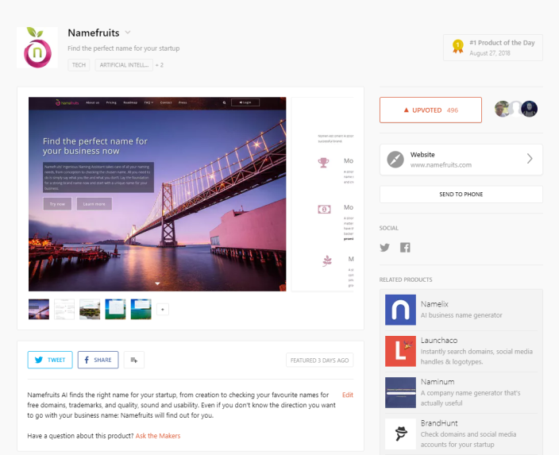Open the www.namefruits.com website link

(441, 164)
